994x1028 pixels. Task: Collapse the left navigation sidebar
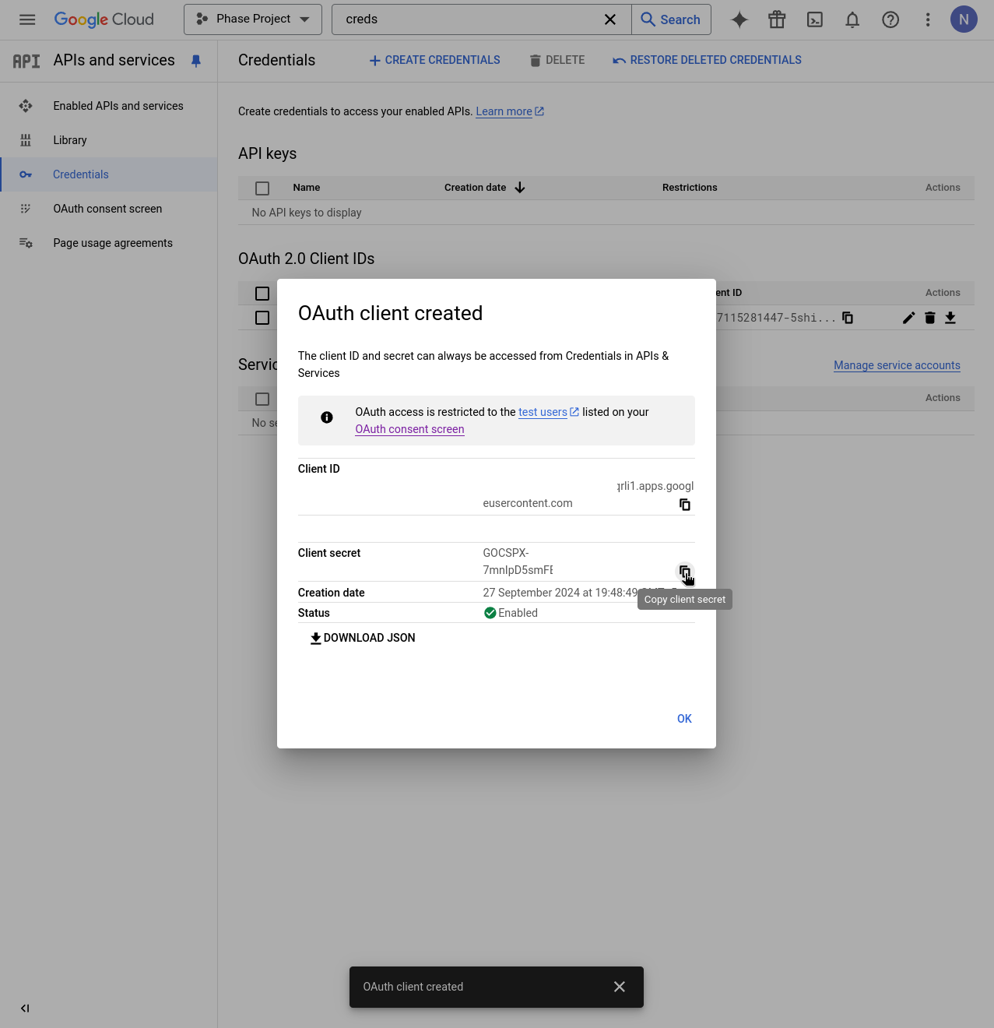click(x=24, y=1008)
